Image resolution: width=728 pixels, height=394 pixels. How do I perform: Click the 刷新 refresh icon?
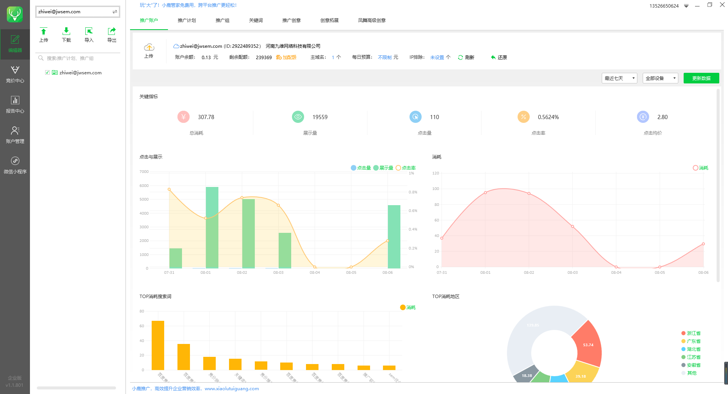[460, 57]
